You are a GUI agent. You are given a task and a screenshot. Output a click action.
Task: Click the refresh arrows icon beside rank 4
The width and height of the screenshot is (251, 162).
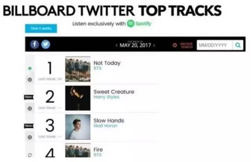tap(30, 155)
